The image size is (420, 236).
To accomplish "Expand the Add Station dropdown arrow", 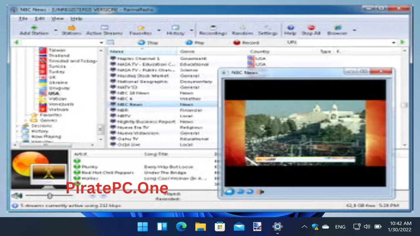I will point(55,30).
